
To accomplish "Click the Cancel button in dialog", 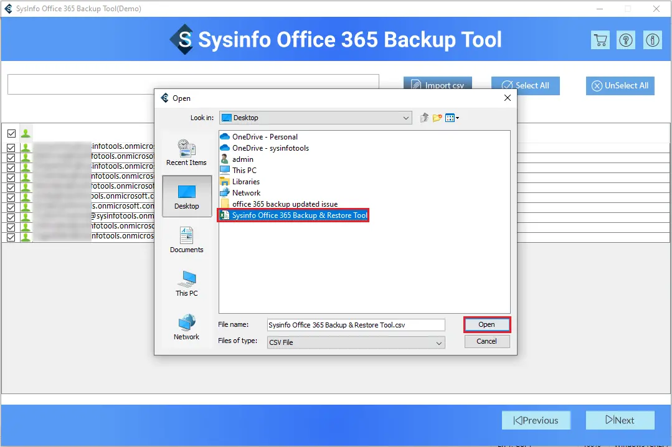I will pos(487,341).
